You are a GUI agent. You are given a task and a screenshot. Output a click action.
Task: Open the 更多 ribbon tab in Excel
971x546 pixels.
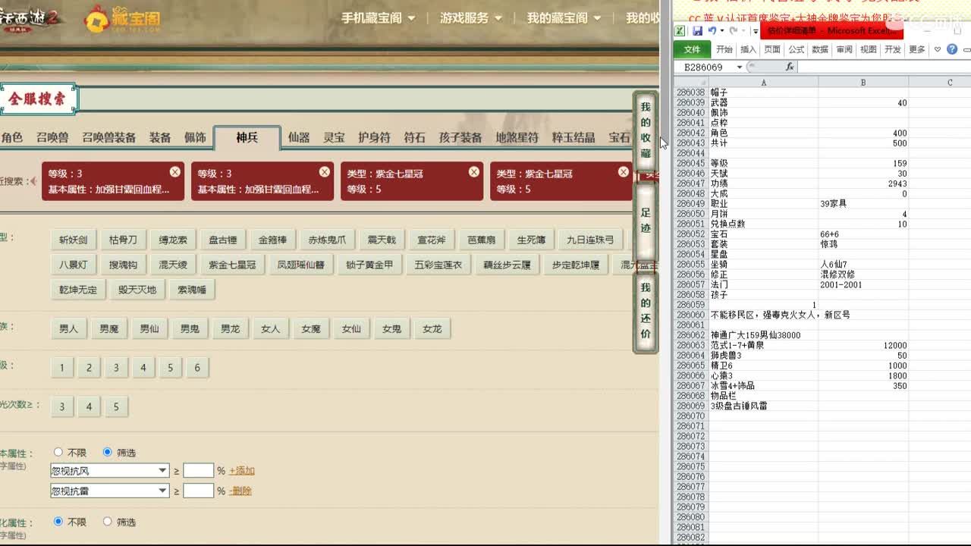917,49
